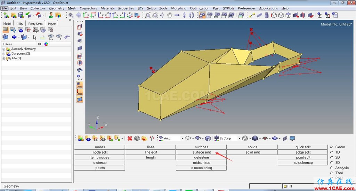This screenshot has height=191, width=356.
Task: Select the Geom radio button
Action: (x=332, y=147)
